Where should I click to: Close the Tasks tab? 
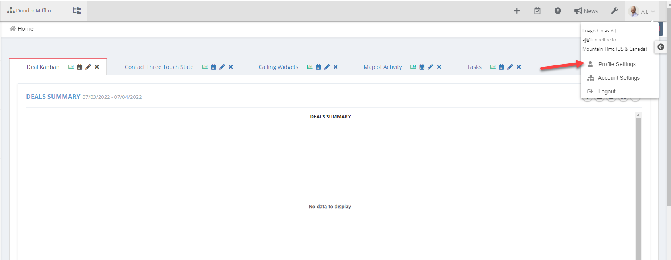(x=519, y=67)
